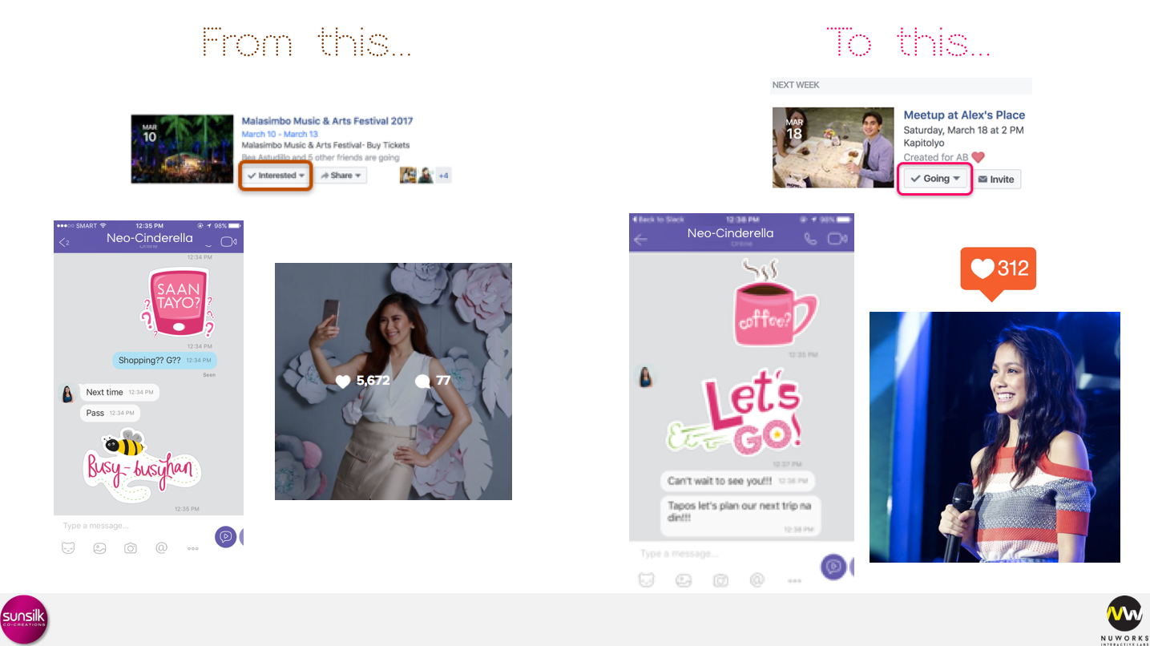Tap the Next time message bubble

[x=119, y=392]
